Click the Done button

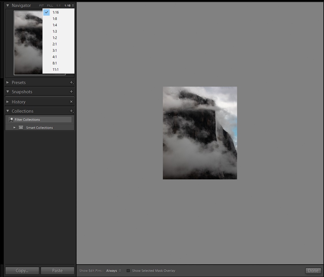pos(313,271)
